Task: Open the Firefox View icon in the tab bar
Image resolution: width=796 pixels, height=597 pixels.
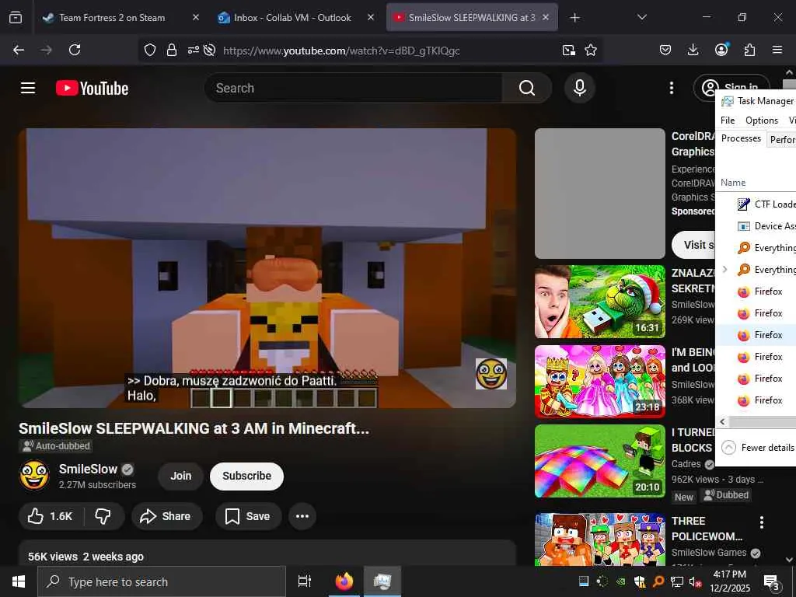Action: [x=16, y=18]
